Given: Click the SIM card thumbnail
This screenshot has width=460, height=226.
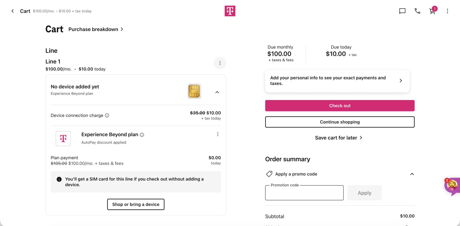Looking at the screenshot, I should (x=194, y=91).
